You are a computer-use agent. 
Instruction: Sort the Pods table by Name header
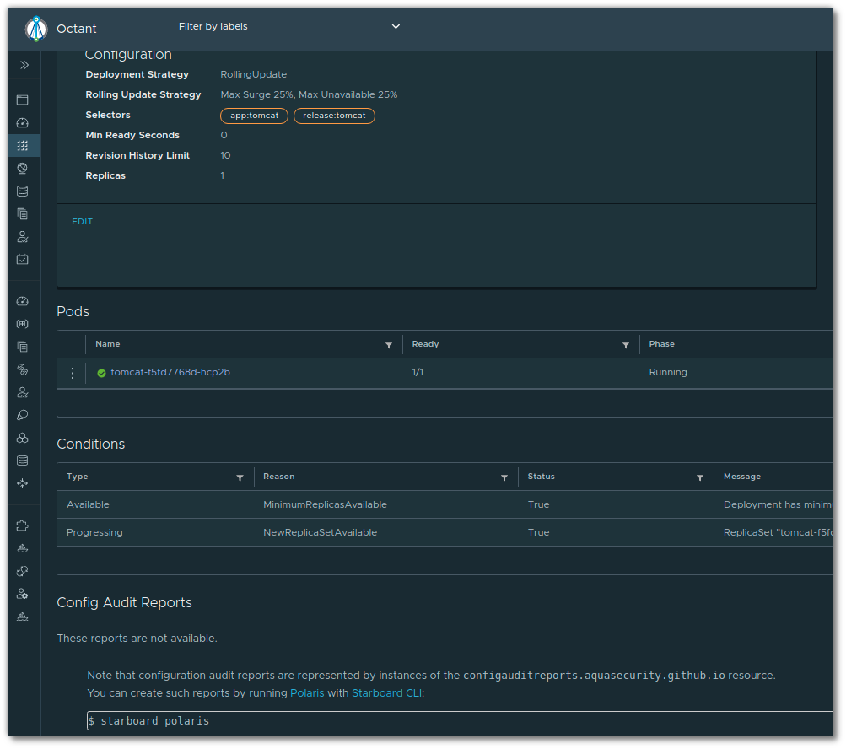[x=107, y=344]
